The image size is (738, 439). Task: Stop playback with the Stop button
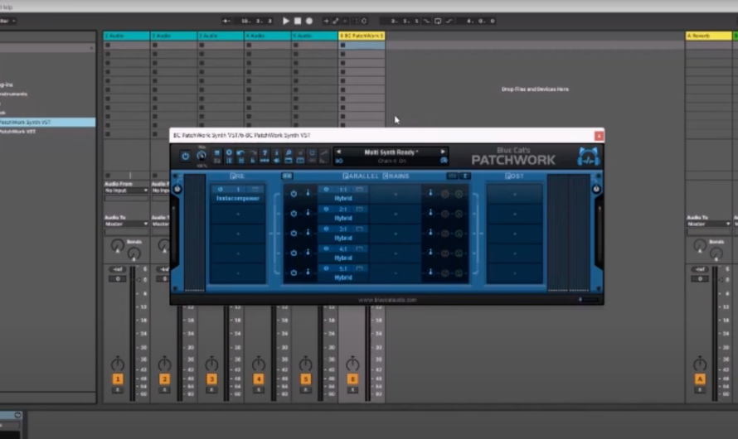(x=298, y=21)
